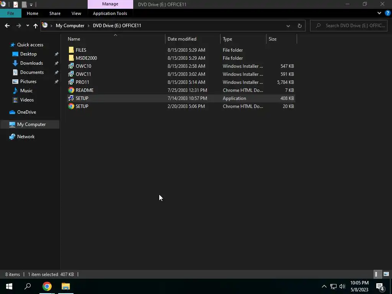This screenshot has width=392, height=294.
Task: Customize Quick Access Toolbar dropdown
Action: point(31,5)
